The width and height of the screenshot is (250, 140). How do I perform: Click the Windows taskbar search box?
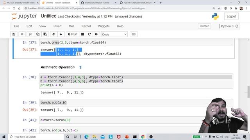coord(36,136)
